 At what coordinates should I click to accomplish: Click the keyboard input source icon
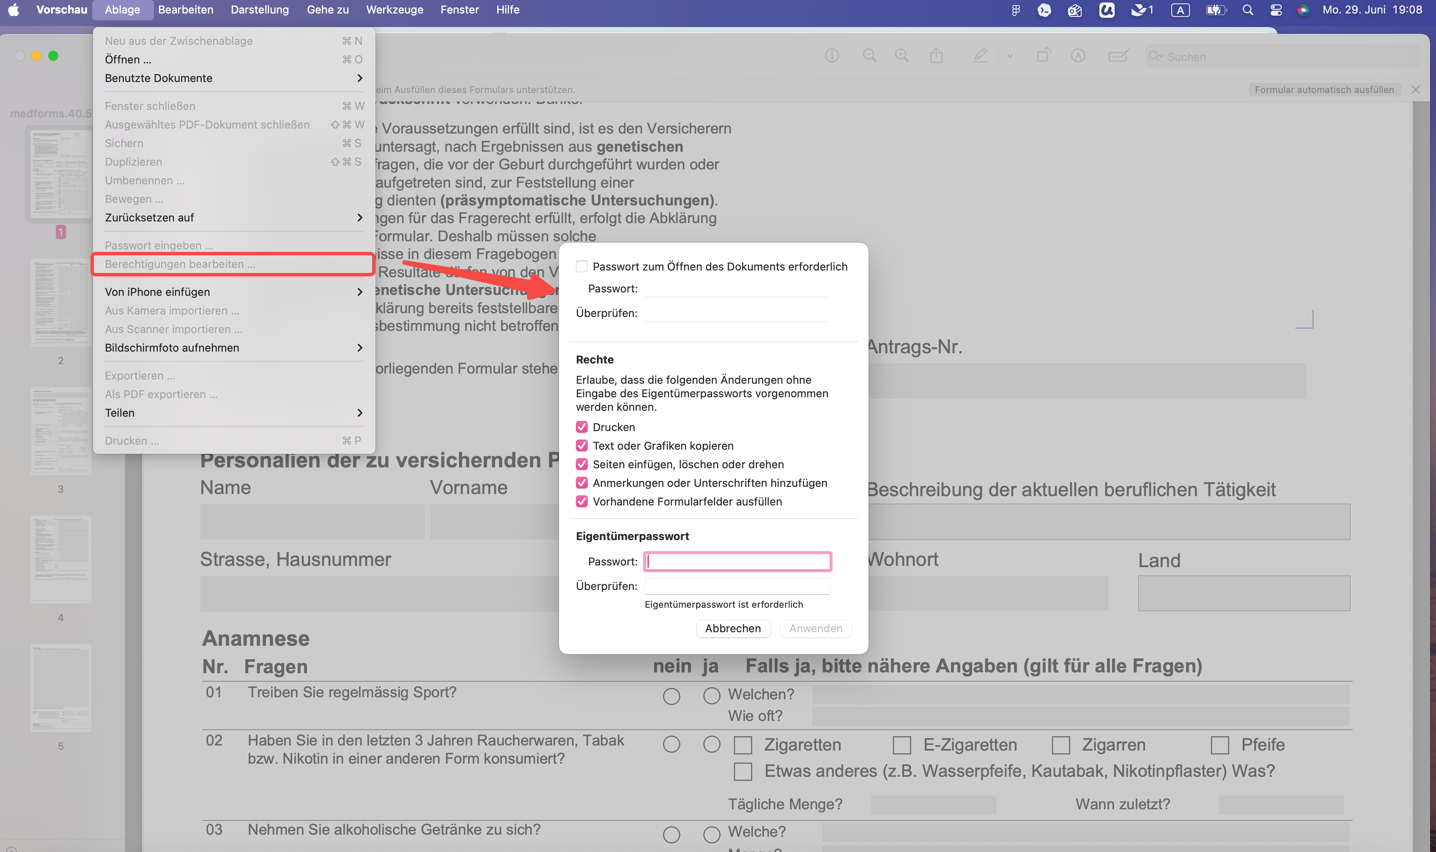1180,10
